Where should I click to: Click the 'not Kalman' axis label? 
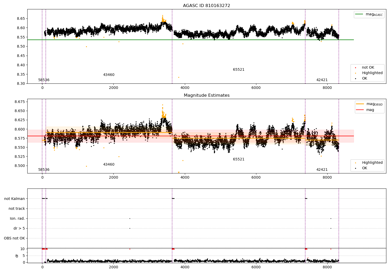(15, 199)
